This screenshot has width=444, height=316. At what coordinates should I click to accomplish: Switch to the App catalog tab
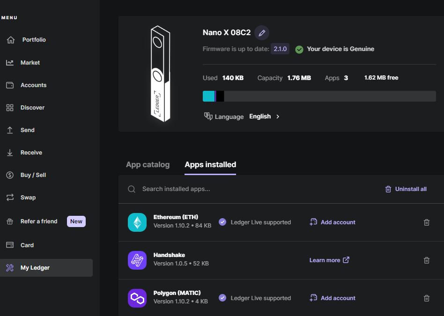click(x=148, y=165)
